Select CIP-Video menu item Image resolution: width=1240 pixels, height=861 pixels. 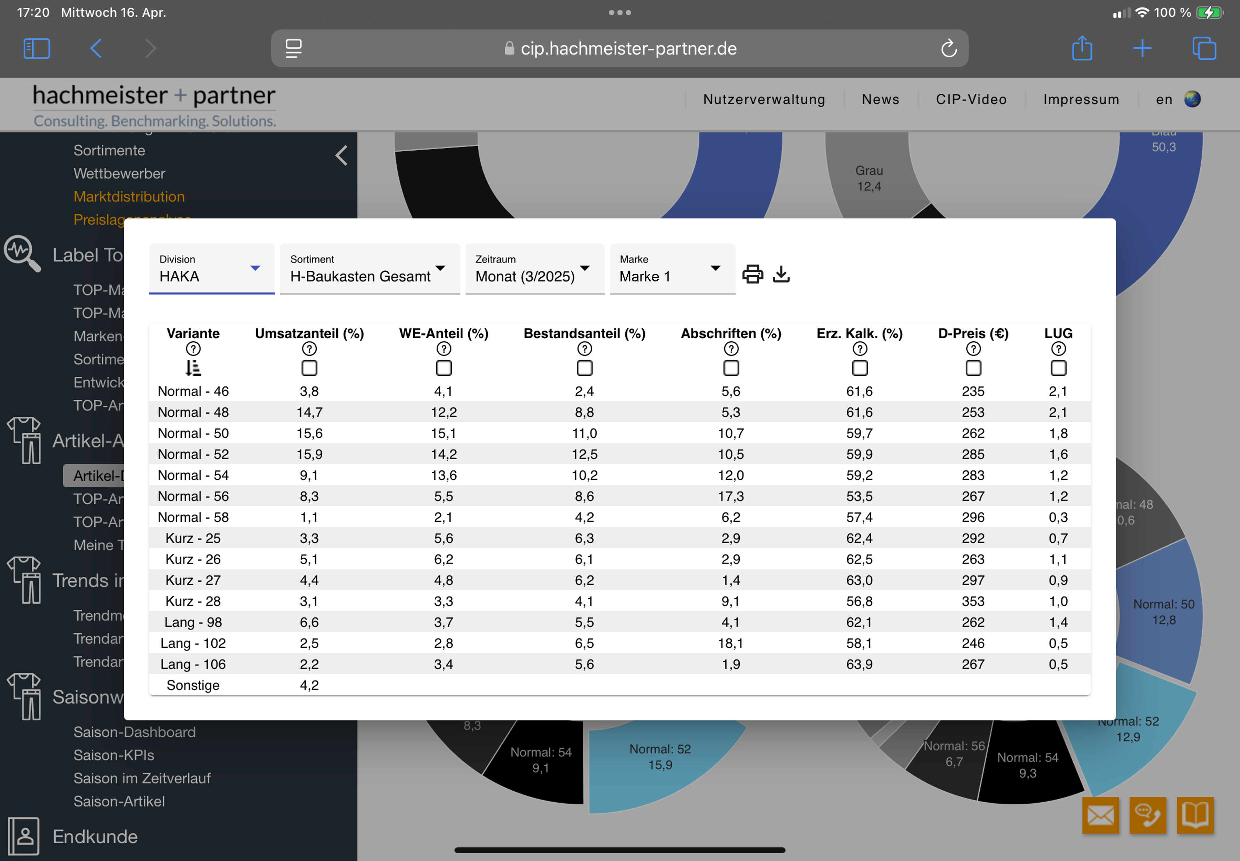971,99
